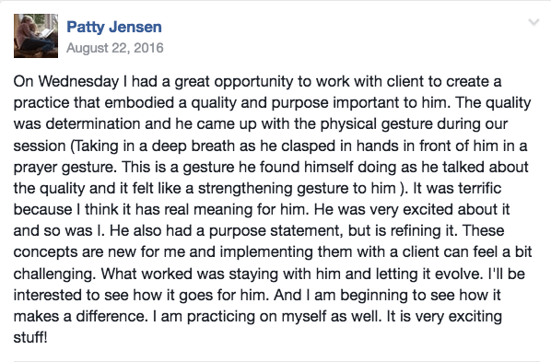Screen dimensions: 551x362
Task: Open the August 22, 2016 timestamp link
Action: [x=115, y=48]
